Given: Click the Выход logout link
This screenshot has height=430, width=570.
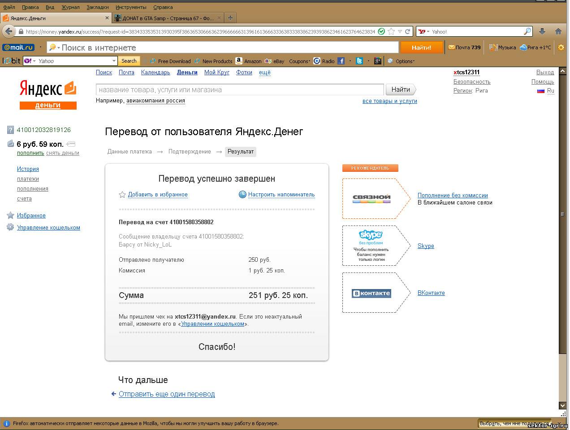Looking at the screenshot, I should pyautogui.click(x=545, y=72).
